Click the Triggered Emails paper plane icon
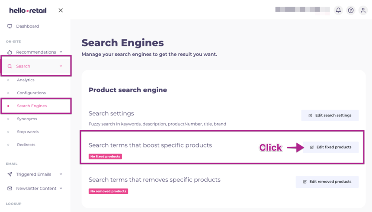The image size is (372, 212). coord(10,174)
